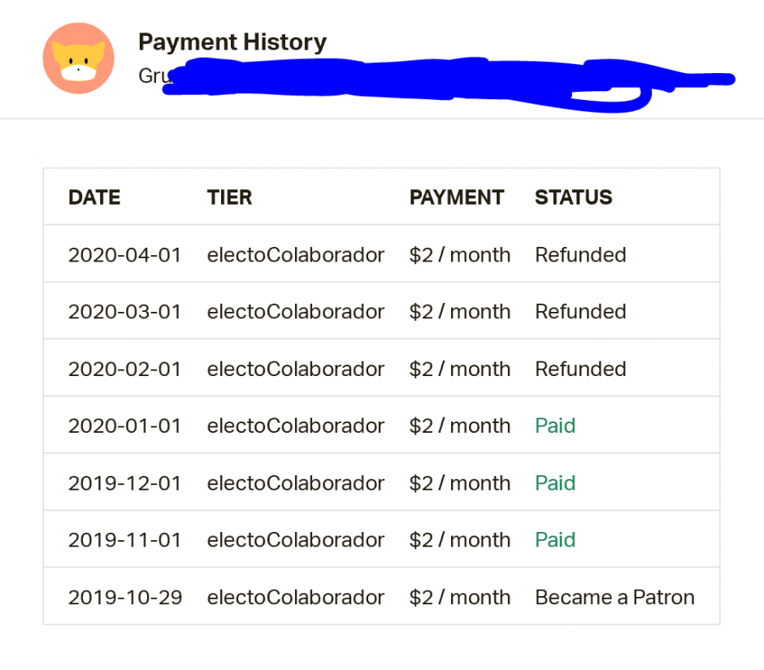
Task: Click Refunded status for 2020-03-01
Action: click(580, 312)
